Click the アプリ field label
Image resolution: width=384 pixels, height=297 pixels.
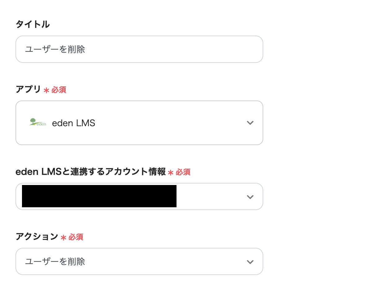[28, 89]
